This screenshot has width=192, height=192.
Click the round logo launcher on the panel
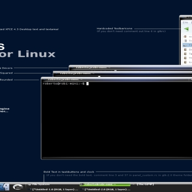tap(18, 187)
